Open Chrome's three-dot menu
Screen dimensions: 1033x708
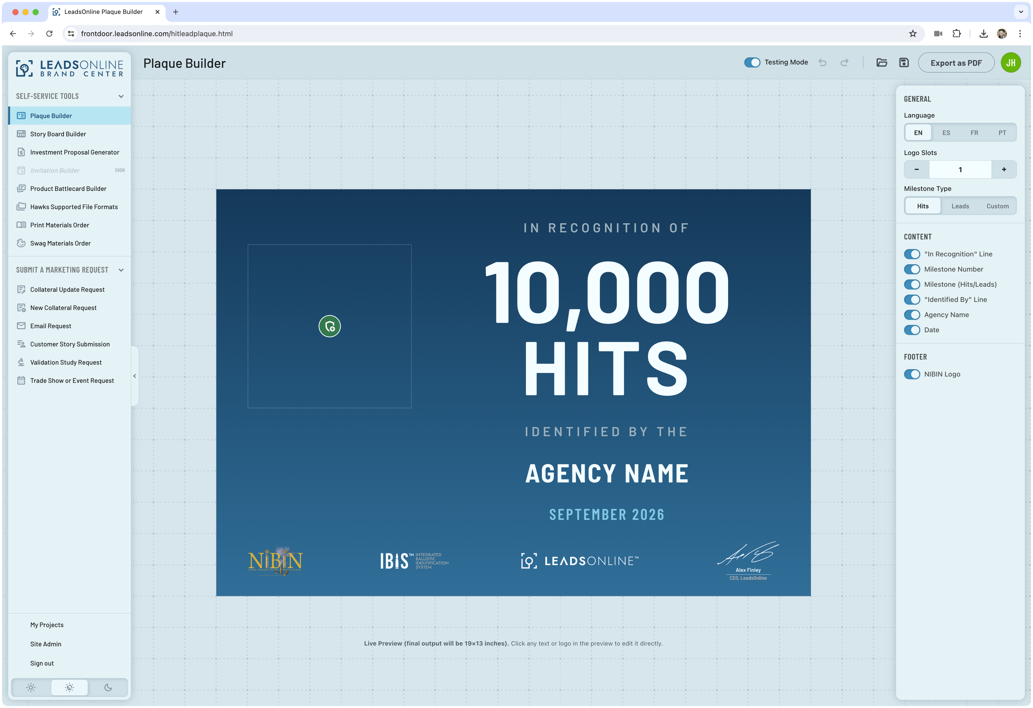(x=1020, y=34)
